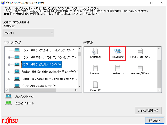Select インテル(R) Bluetooth ドライバー entry
The image size is (167, 125).
40,86
